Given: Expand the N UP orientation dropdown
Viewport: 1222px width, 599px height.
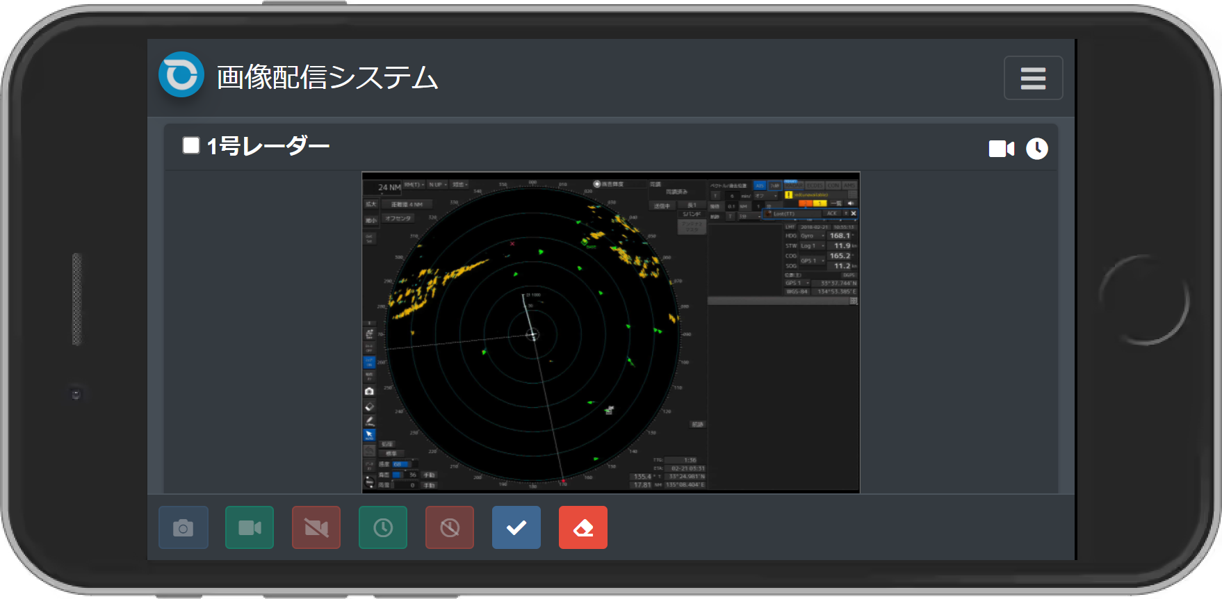Looking at the screenshot, I should [437, 185].
